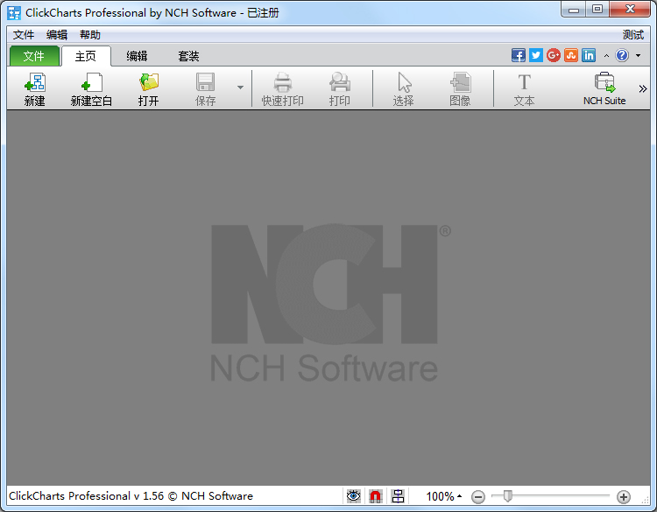Create a blank chart with 新建空白

tap(91, 89)
